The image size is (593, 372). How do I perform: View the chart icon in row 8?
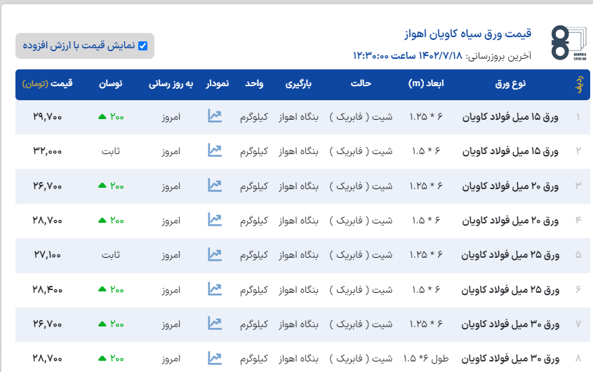[215, 358]
